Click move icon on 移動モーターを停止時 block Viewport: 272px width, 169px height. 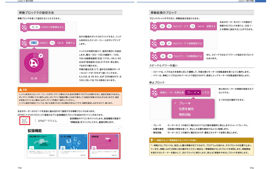point(154,93)
